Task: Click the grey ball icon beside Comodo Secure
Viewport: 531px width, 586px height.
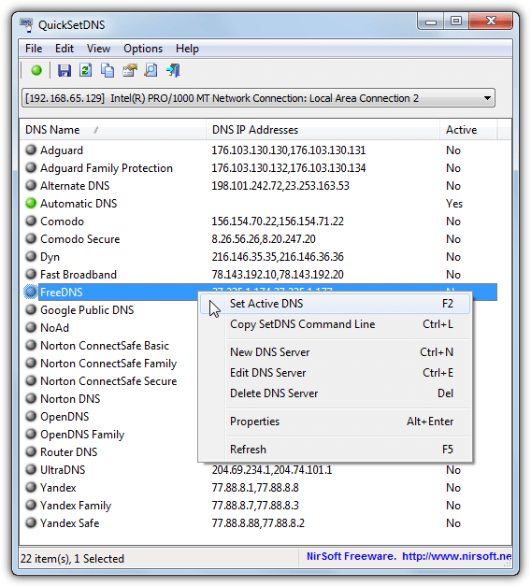Action: coord(31,239)
